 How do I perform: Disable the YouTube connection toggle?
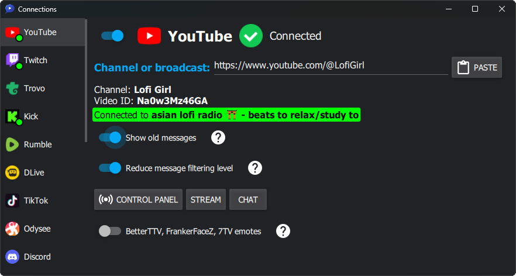point(112,36)
